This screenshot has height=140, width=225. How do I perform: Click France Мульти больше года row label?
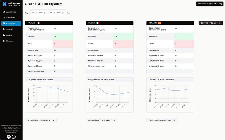click(35, 71)
